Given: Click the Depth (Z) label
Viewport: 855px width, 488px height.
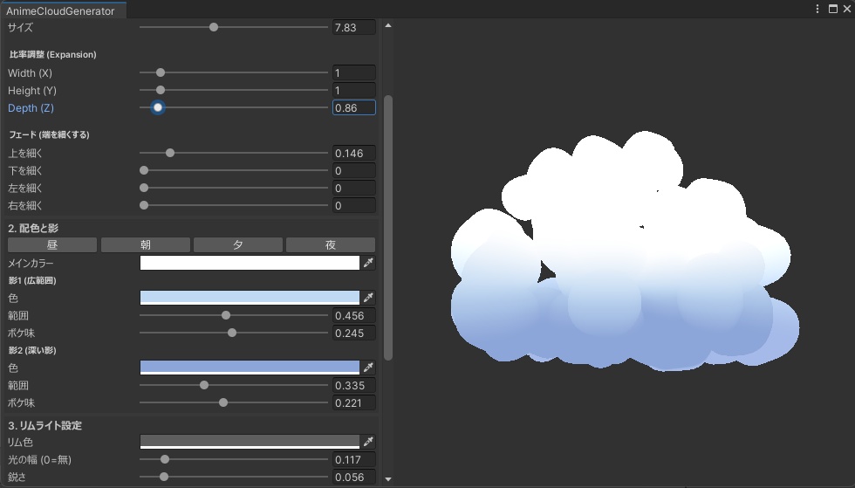Looking at the screenshot, I should pyautogui.click(x=31, y=108).
